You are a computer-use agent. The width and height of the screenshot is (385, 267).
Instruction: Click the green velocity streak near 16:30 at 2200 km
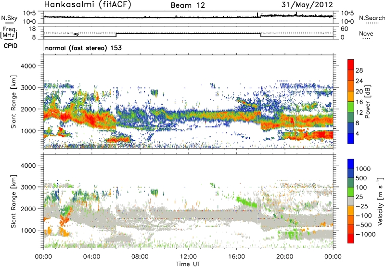pyautogui.click(x=247, y=202)
